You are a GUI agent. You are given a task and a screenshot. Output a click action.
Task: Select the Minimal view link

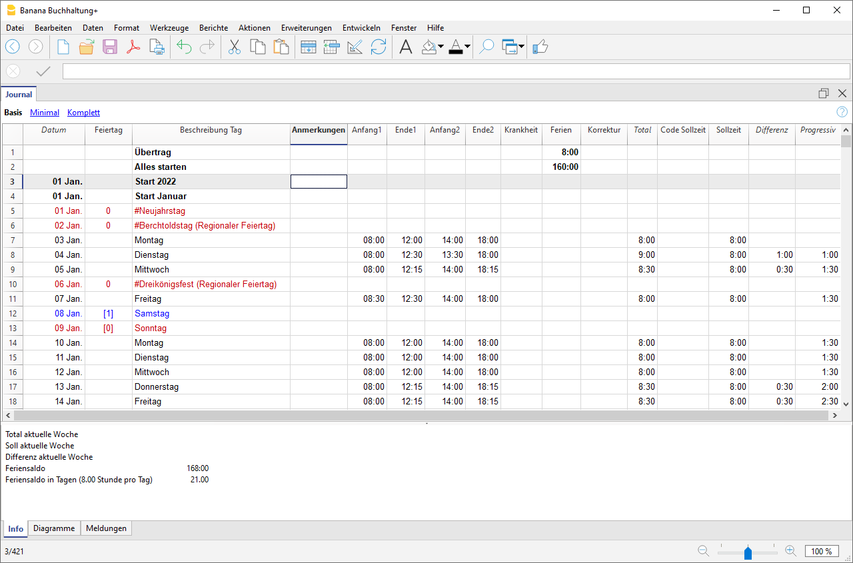click(x=45, y=113)
